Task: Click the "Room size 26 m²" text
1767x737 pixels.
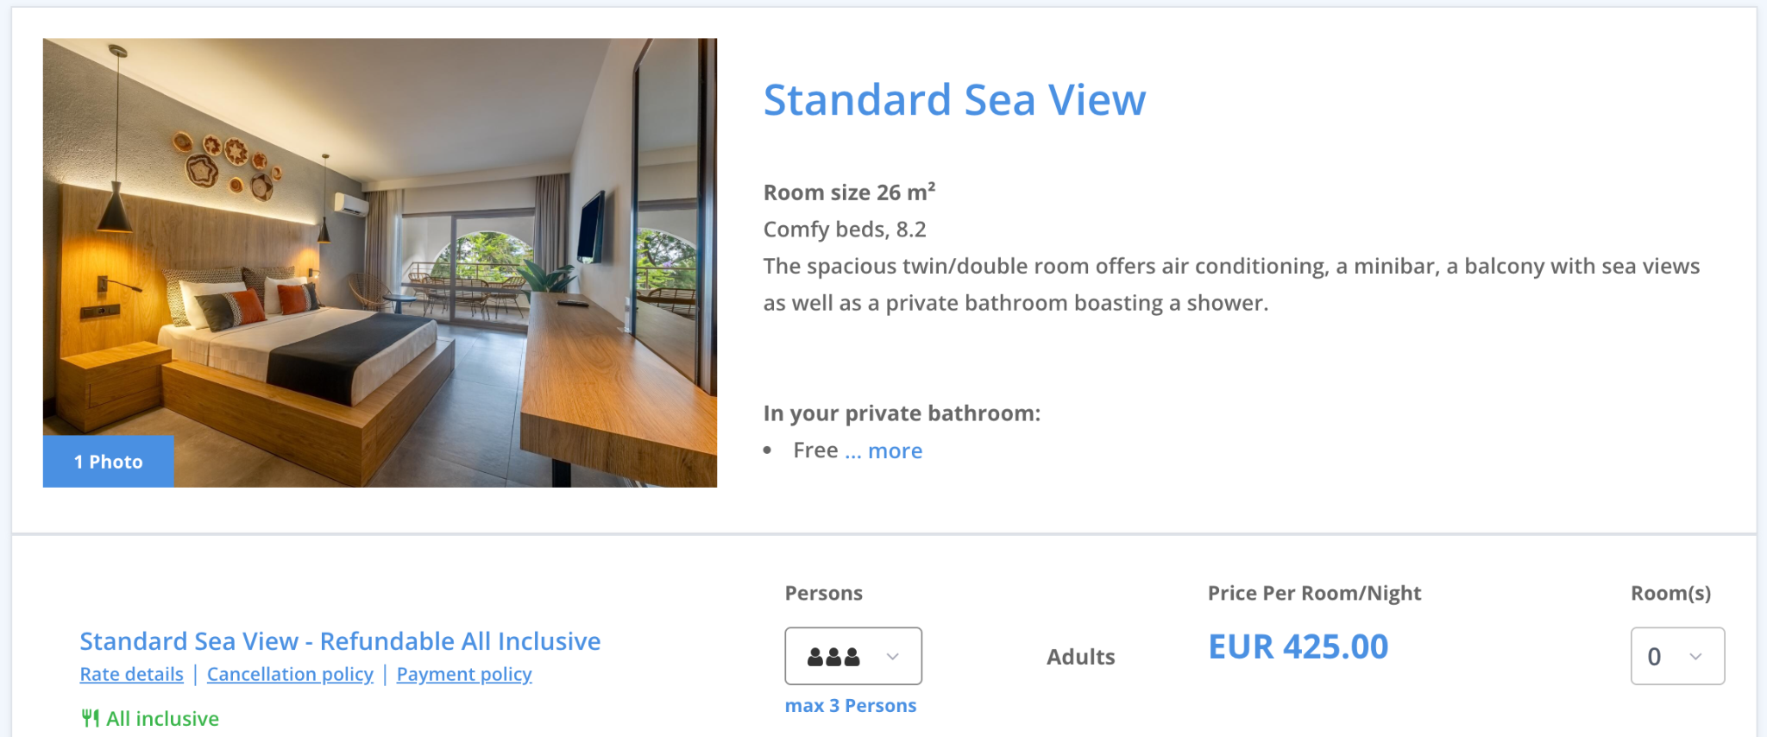Action: (x=849, y=192)
